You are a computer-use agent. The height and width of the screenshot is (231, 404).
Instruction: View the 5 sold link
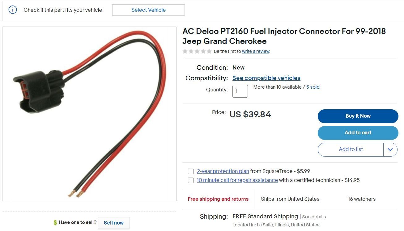tap(313, 87)
